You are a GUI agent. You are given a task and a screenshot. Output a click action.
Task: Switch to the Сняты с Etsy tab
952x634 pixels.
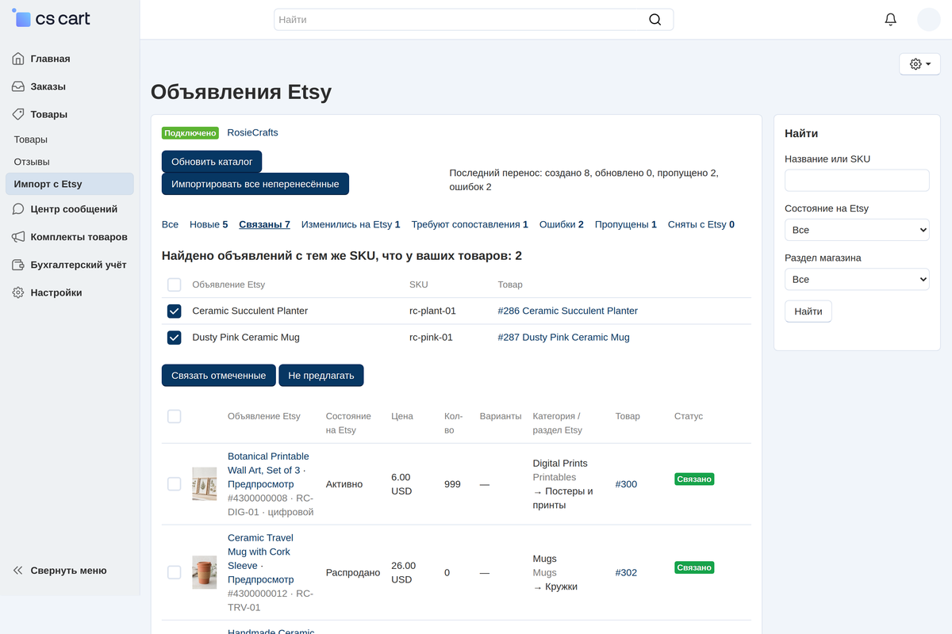pos(701,224)
